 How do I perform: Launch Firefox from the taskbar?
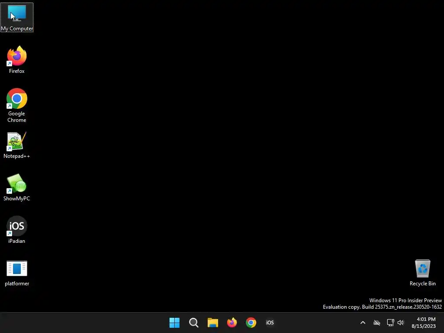(232, 323)
